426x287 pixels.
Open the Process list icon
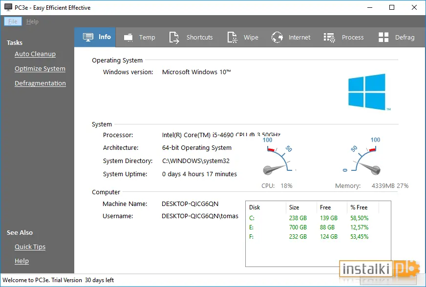pyautogui.click(x=329, y=38)
